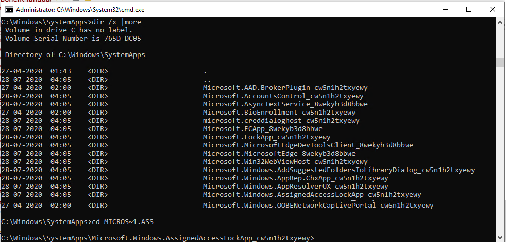The width and height of the screenshot is (506, 242).
Task: Maximize the Administrator cmd.exe window
Action: point(469,10)
